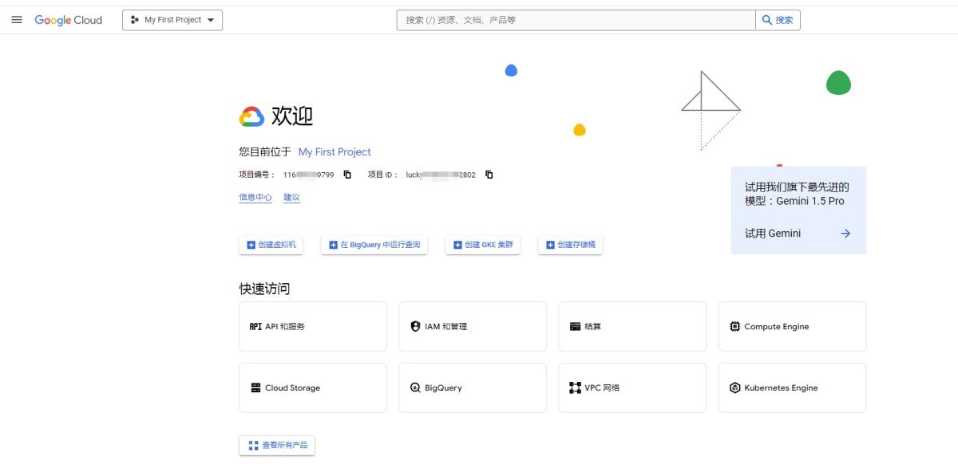Click the project selector hexagon icon

pos(134,20)
